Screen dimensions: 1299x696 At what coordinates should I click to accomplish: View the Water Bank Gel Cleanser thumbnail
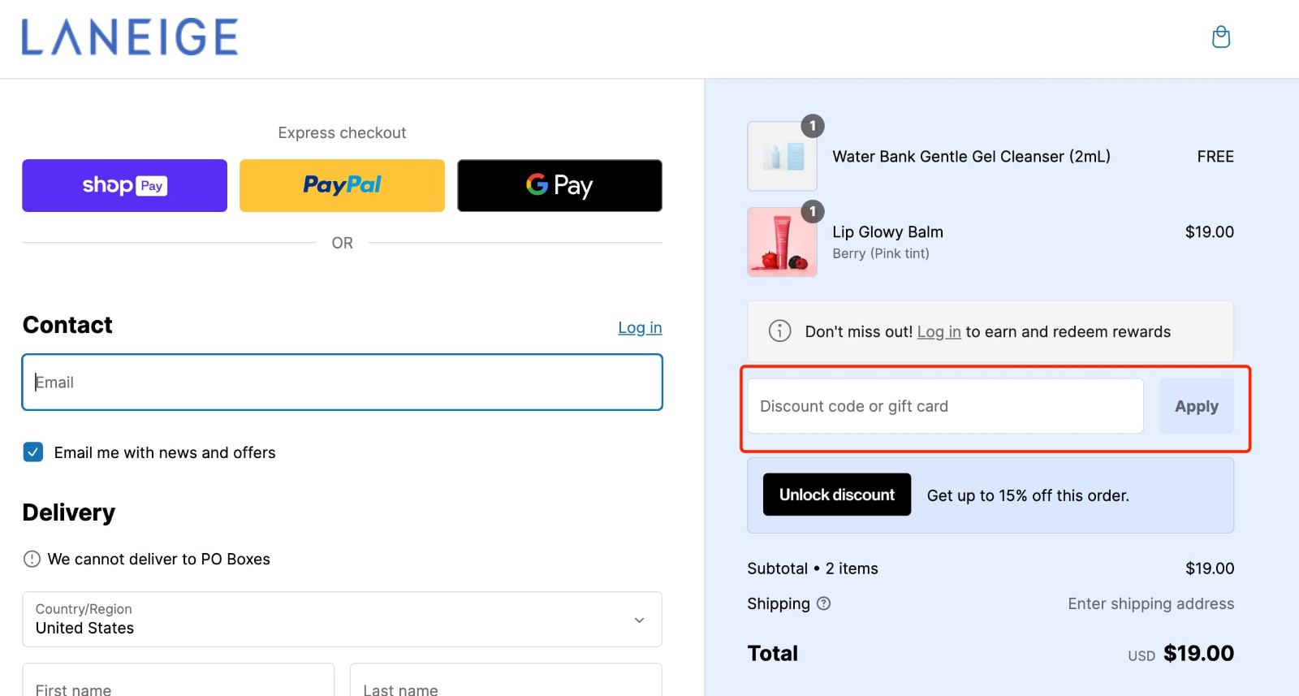[x=781, y=156]
